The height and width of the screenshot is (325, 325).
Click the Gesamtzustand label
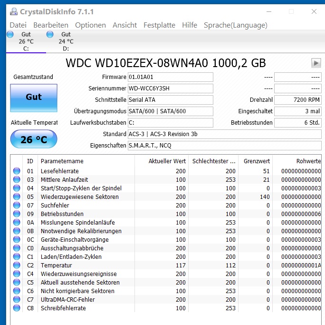point(33,77)
